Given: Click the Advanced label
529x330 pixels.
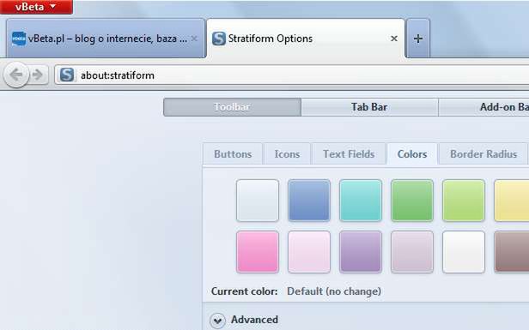Looking at the screenshot, I should tap(255, 320).
